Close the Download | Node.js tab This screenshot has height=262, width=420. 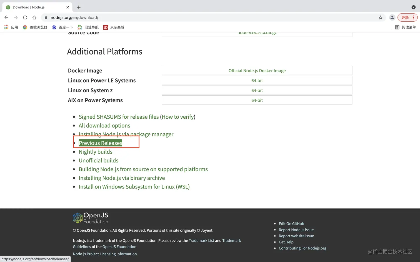click(x=67, y=7)
